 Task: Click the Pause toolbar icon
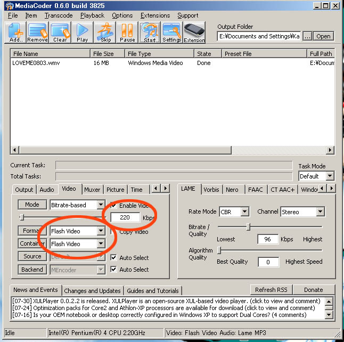(x=127, y=32)
